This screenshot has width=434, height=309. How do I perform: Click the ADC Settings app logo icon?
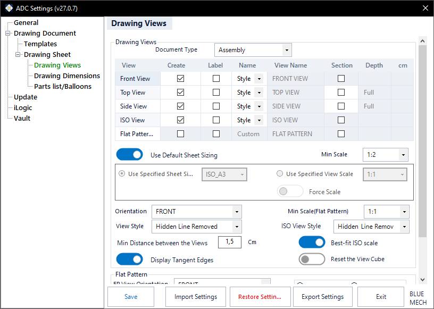(9, 9)
